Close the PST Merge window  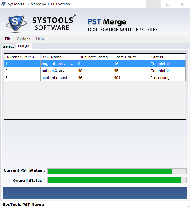pos(182,4)
